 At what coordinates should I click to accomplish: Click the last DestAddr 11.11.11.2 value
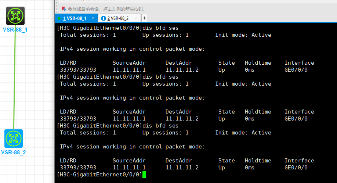[182, 168]
